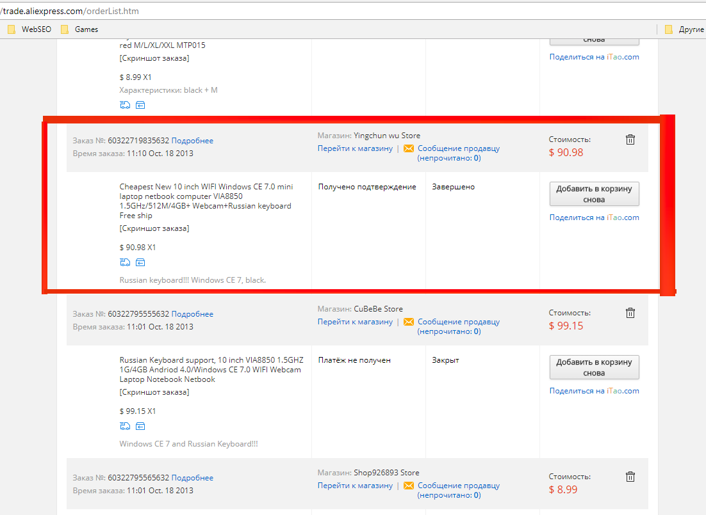
Task: Click truck icon under black + M characteristics
Action: pos(125,105)
